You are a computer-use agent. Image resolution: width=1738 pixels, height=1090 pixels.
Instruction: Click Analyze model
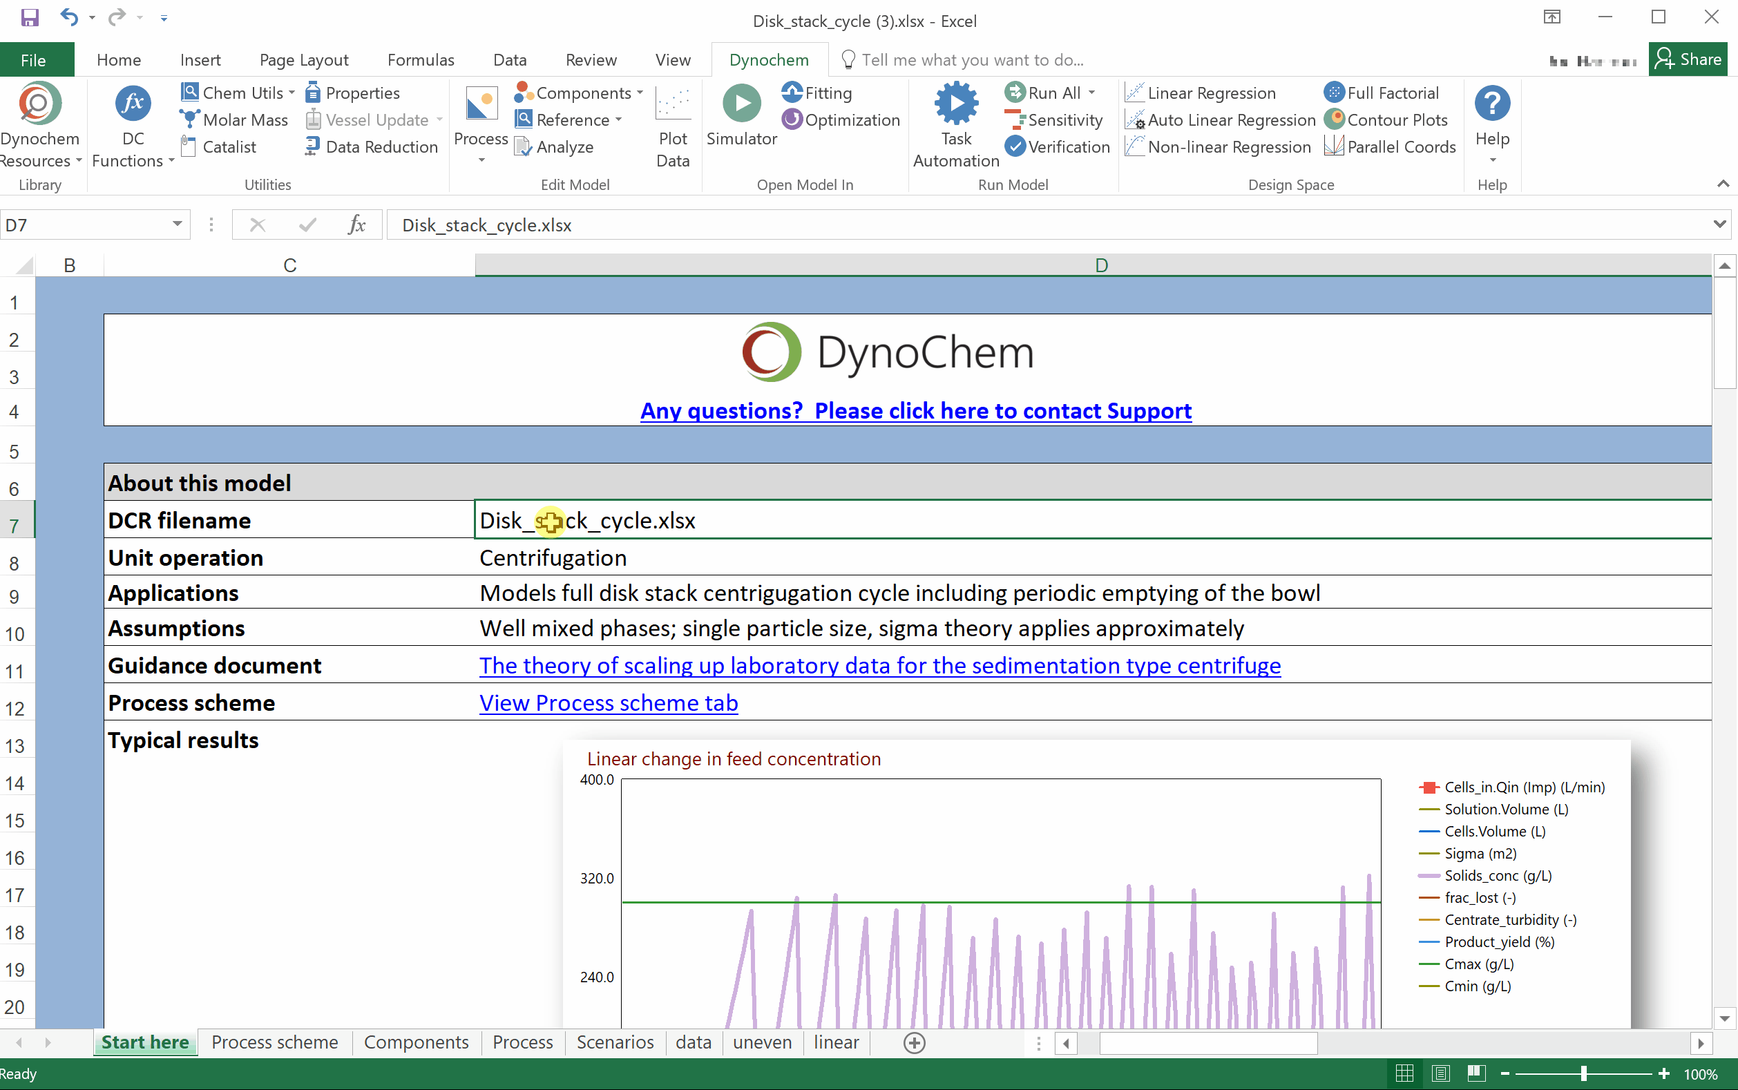coord(554,147)
